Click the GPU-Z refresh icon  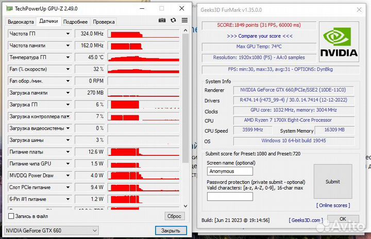pos(173,21)
